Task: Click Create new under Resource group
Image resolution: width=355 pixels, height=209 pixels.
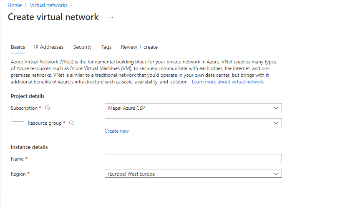Action: (117, 131)
